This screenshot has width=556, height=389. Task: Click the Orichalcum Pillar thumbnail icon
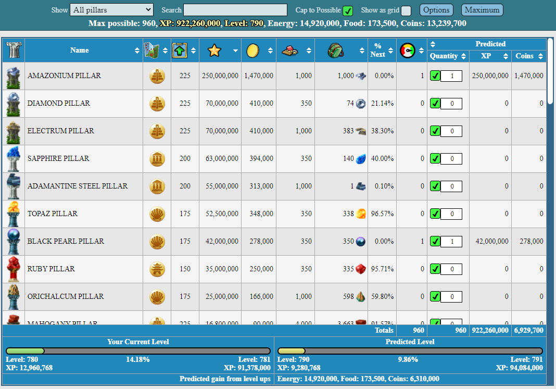click(x=14, y=297)
